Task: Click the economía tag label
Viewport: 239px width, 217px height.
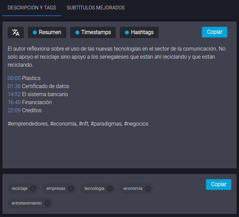Action: point(133,189)
